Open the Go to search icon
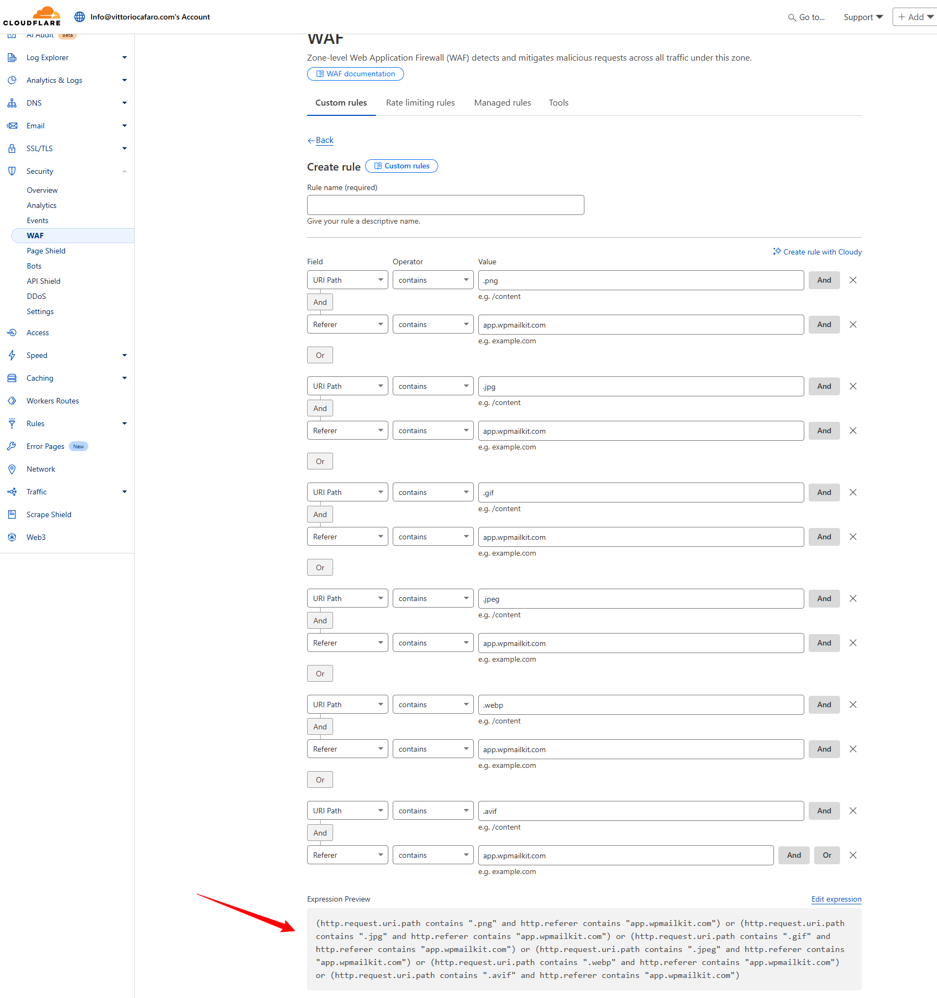This screenshot has width=937, height=998. click(792, 17)
